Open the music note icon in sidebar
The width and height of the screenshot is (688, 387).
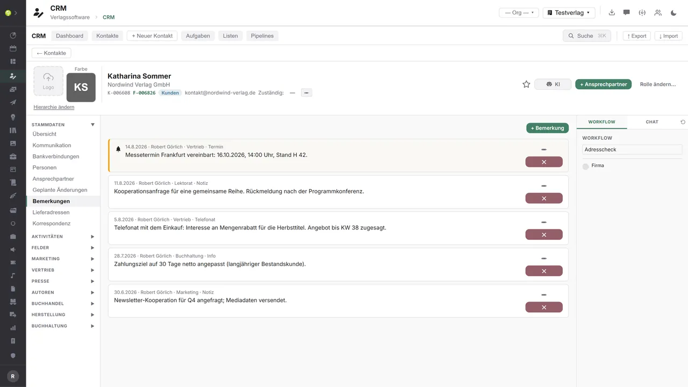[x=13, y=275]
